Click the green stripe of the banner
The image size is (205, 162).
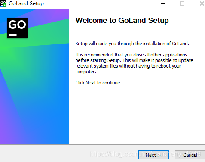click(43, 35)
